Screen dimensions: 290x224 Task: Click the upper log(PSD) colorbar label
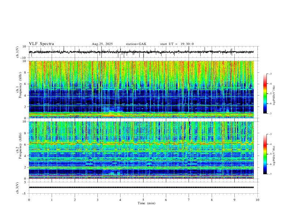[274, 96]
